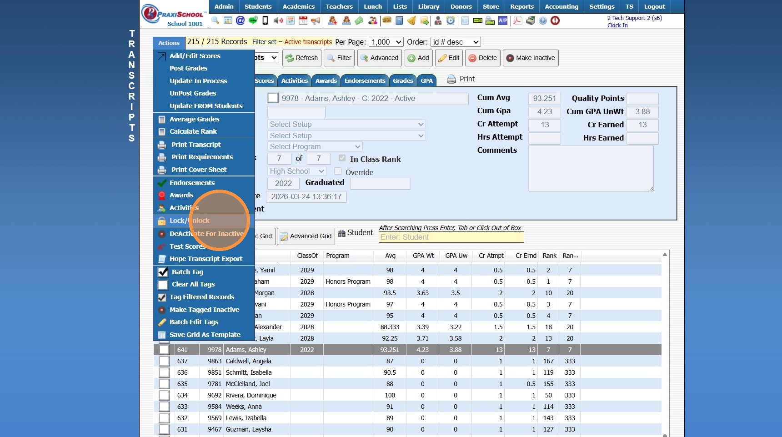Open the alarm clock icon
Viewport: 782px width, 437px height.
pos(451,20)
